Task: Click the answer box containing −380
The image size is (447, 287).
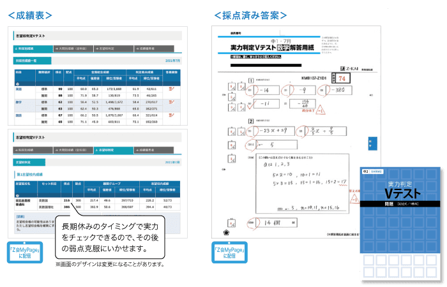Action: coord(339,90)
